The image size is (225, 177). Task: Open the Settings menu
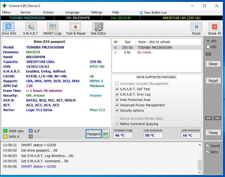[x=97, y=12]
